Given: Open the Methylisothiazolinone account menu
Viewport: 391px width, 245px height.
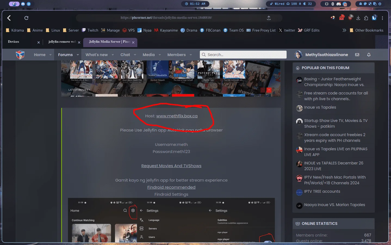Looking at the screenshot, I should pyautogui.click(x=321, y=55).
